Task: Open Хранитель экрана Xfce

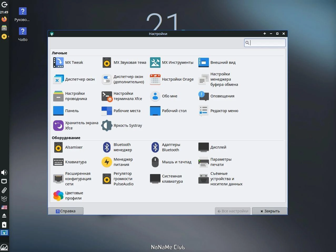Action: [x=76, y=125]
